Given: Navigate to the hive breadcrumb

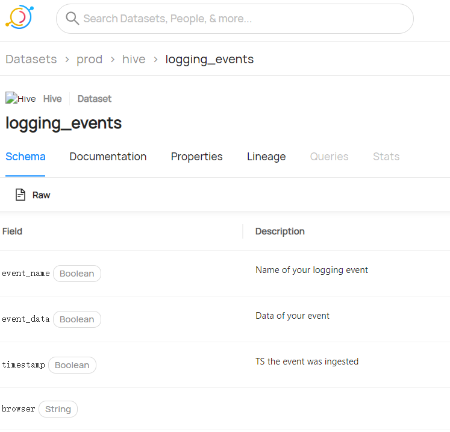Looking at the screenshot, I should (134, 59).
